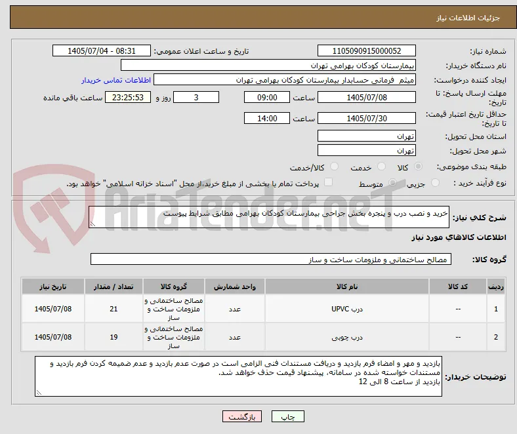Screen dimensions: 517x434
Task: Click the گروه کالا column header
Action: (x=174, y=286)
